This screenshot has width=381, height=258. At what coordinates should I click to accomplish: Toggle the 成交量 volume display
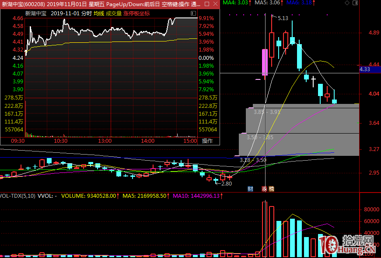point(114,14)
